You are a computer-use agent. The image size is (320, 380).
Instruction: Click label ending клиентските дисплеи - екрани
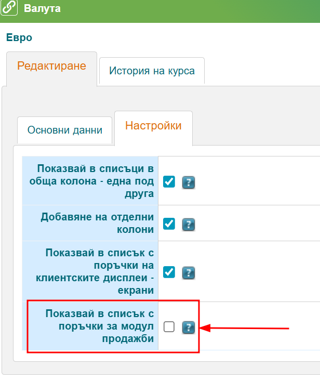click(95, 271)
